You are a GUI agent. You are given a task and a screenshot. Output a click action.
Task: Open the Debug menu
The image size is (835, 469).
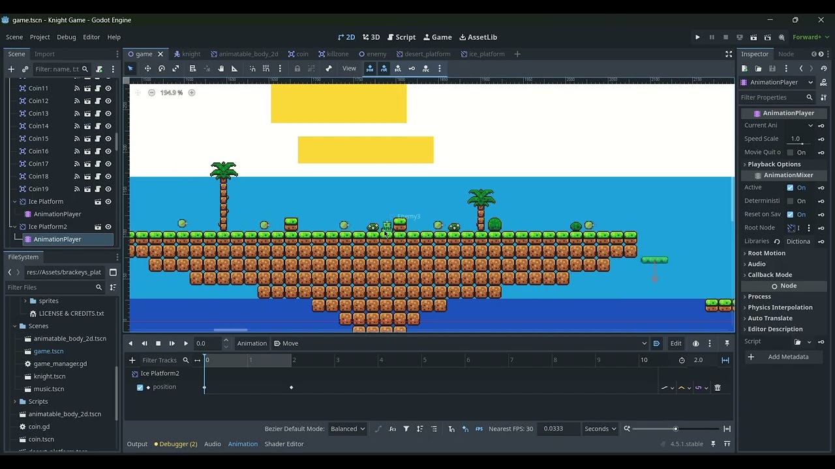point(66,37)
